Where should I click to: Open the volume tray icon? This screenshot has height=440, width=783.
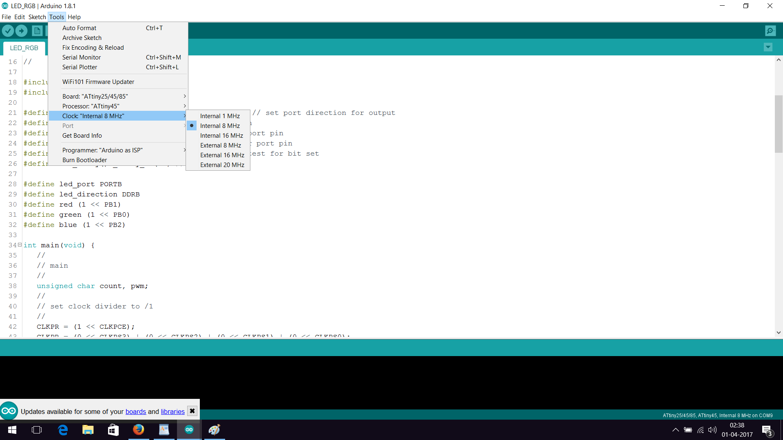pyautogui.click(x=712, y=430)
